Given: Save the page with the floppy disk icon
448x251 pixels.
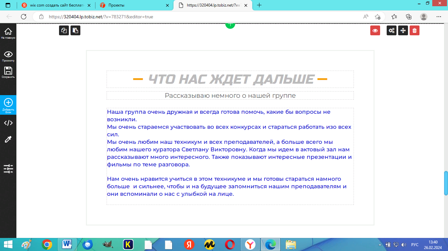Looking at the screenshot, I should (x=8, y=72).
